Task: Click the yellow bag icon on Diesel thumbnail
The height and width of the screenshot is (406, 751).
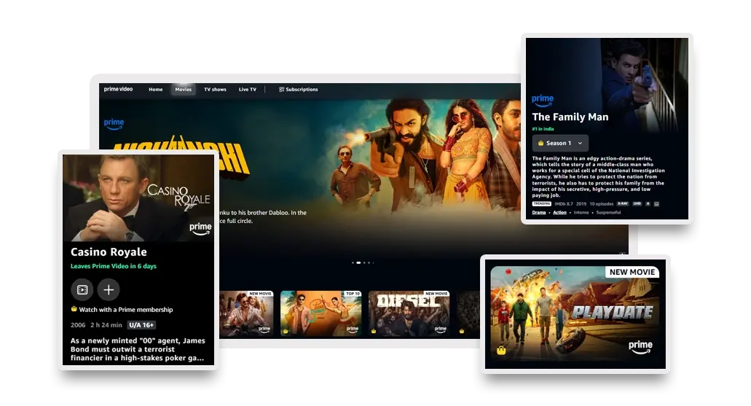Action: 374,331
